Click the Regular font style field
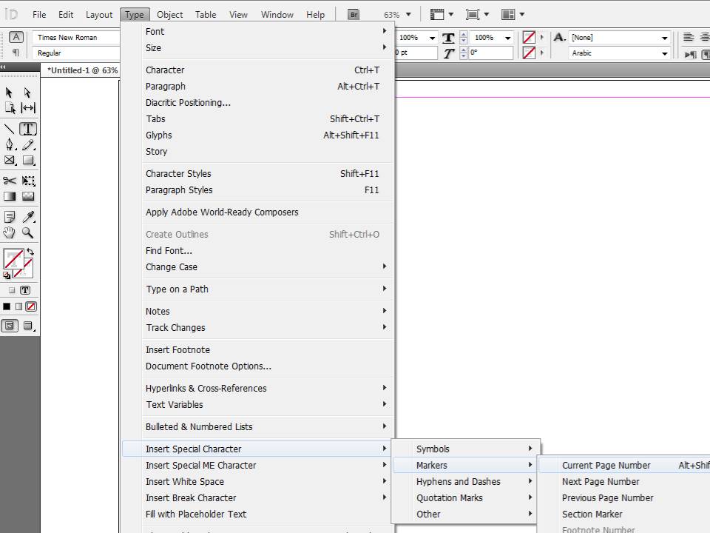Viewport: 710px width, 533px height. [x=78, y=53]
